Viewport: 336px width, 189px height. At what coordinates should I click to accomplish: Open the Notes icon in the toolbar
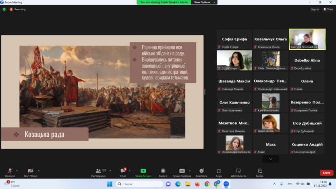[260, 173]
